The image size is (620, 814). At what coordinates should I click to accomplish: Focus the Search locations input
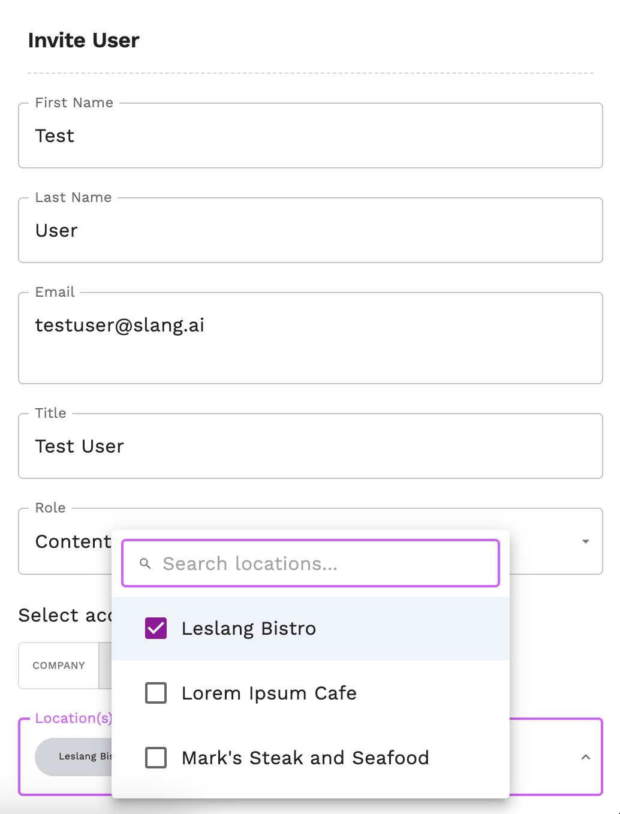(x=324, y=563)
